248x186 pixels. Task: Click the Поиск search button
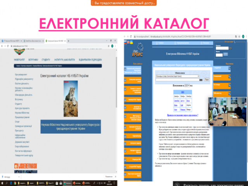click(x=207, y=79)
